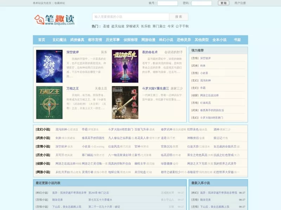Viewport: 281px width, 210px height.
Task: Open hot keyword 公子千秋
Action: click(x=182, y=26)
